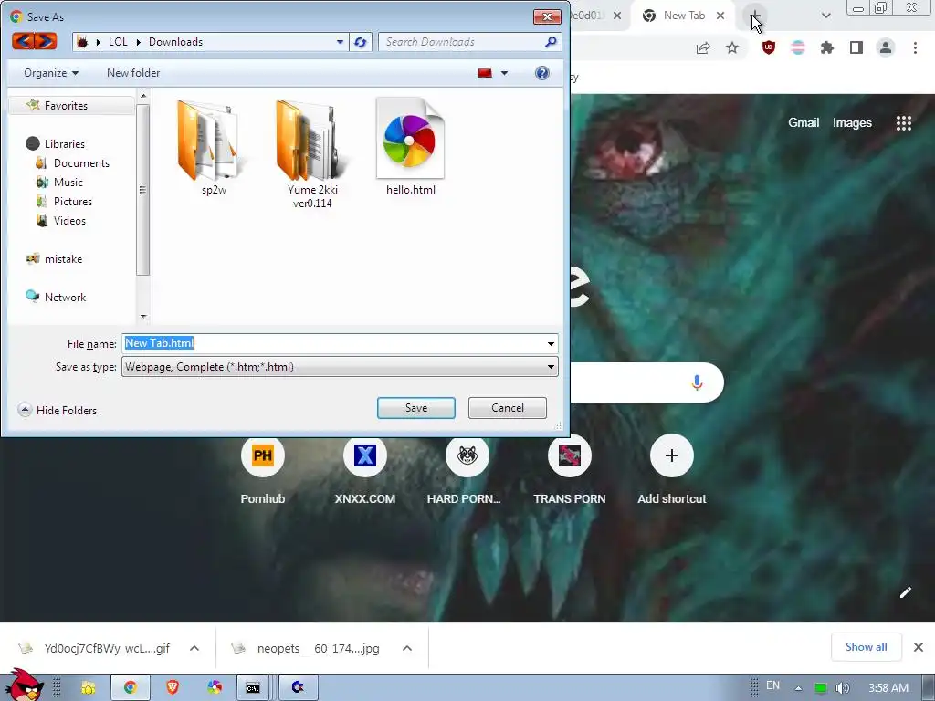
Task: Select the mistake computer entry
Action: (63, 258)
